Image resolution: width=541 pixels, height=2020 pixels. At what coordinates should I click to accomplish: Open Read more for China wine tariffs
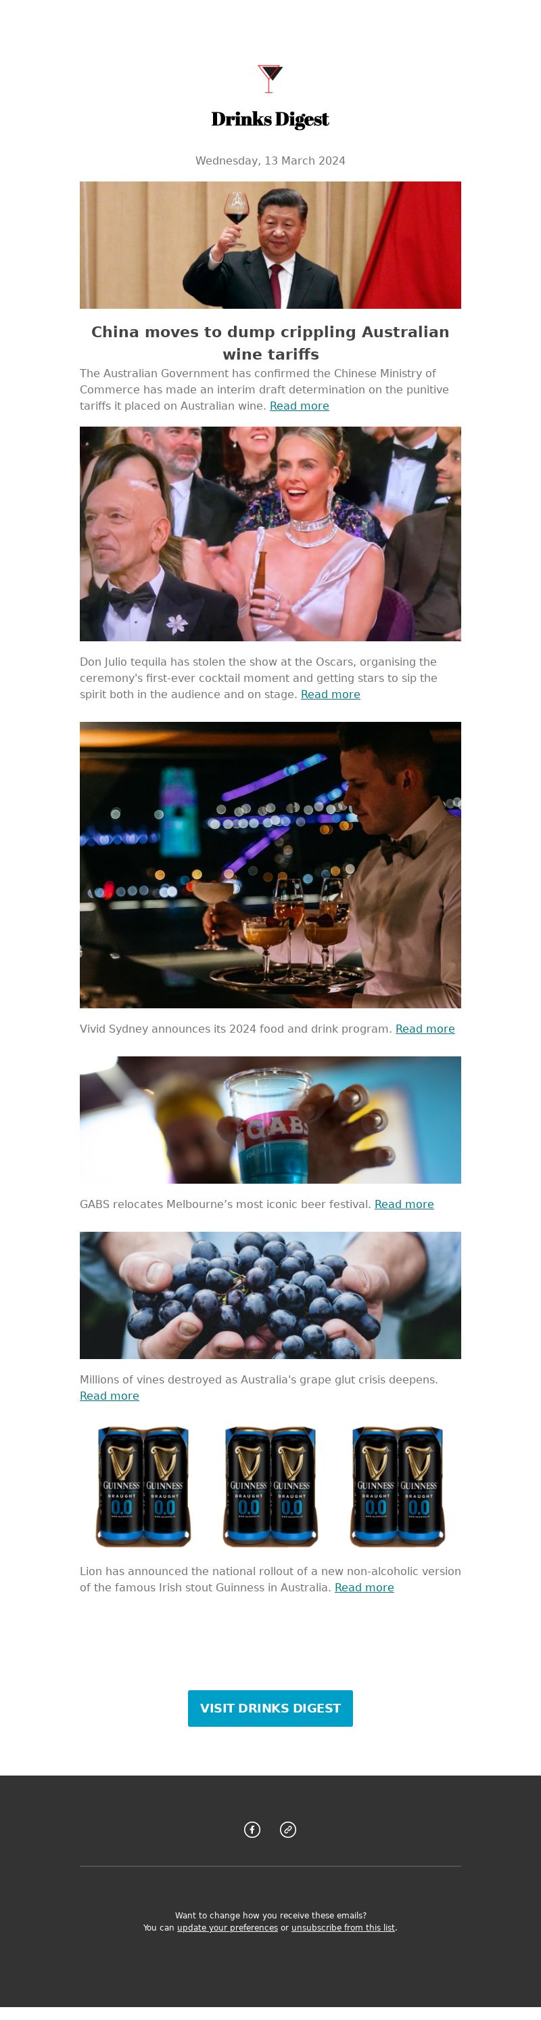pos(299,406)
